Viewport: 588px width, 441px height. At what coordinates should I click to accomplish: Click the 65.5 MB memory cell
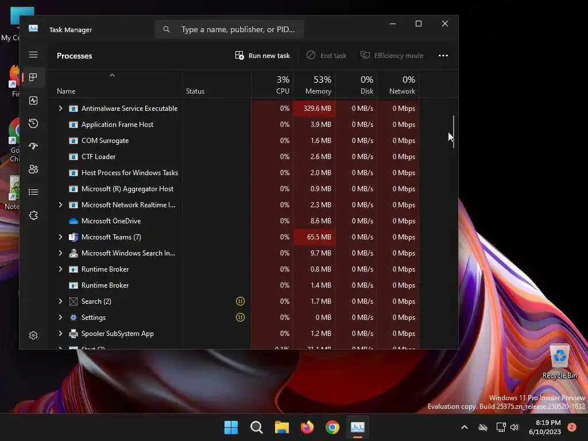[x=314, y=237]
